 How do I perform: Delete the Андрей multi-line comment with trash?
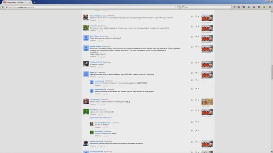[x=192, y=47]
